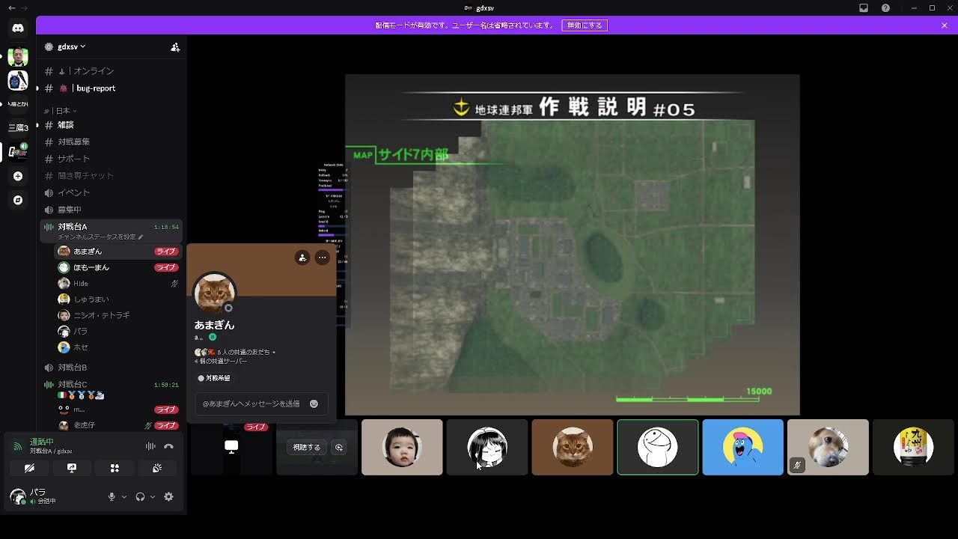
Task: Edit channel status pencil under 対戦台A
Action: [140, 237]
